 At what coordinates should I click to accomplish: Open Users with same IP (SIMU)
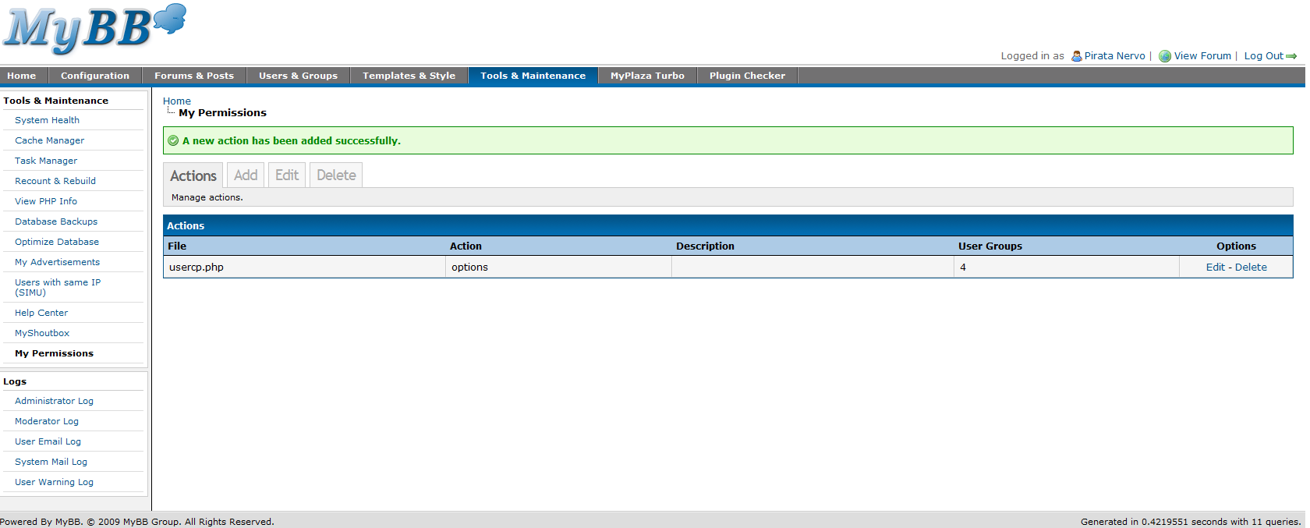pyautogui.click(x=58, y=287)
